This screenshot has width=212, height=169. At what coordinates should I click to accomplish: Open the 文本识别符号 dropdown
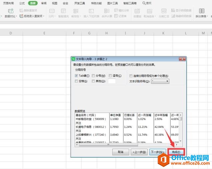pos(160,81)
